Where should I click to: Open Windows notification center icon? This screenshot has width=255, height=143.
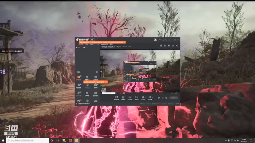point(251,140)
